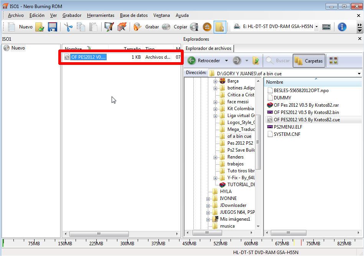This screenshot has height=256, width=364.
Task: Click the Grabar burn disc icon
Action: tap(137, 27)
